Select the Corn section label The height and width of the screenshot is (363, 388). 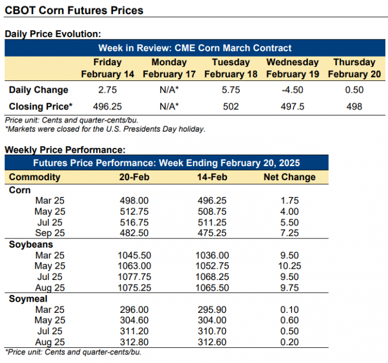pos(20,190)
